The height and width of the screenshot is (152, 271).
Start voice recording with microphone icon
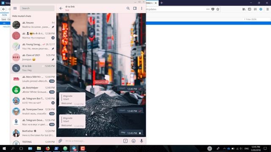141,141
